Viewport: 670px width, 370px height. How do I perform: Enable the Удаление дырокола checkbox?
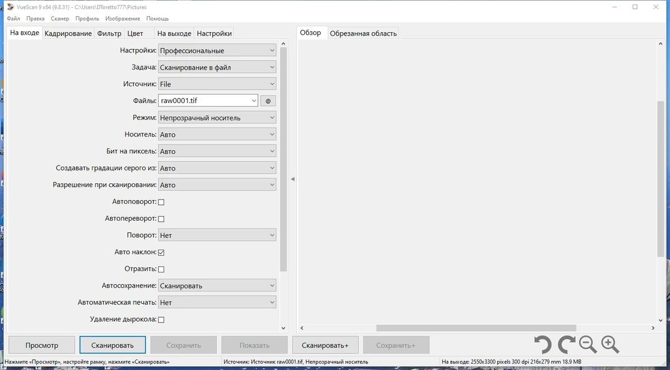(x=161, y=319)
